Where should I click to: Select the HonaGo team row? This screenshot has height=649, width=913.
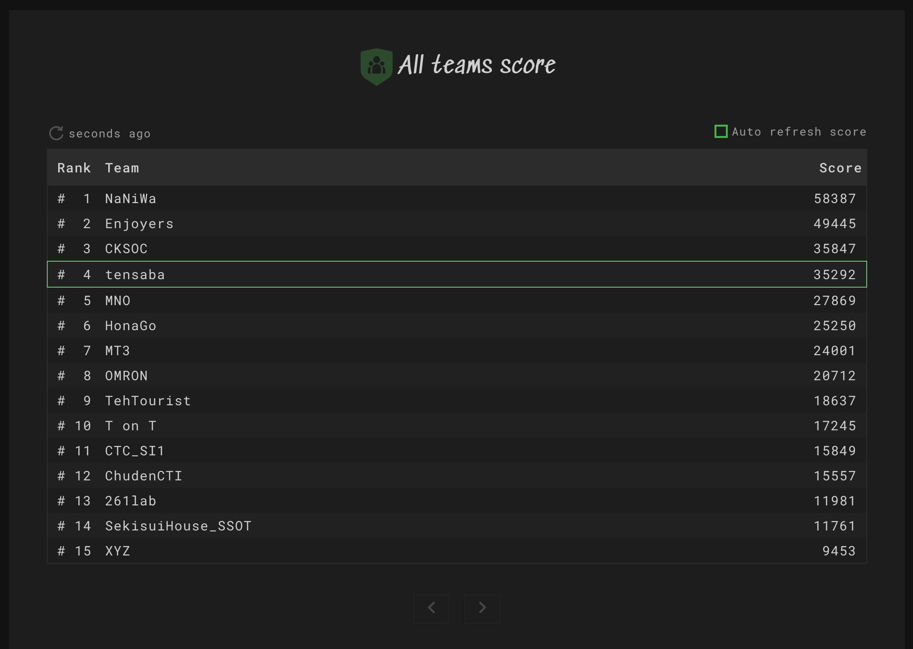click(456, 326)
